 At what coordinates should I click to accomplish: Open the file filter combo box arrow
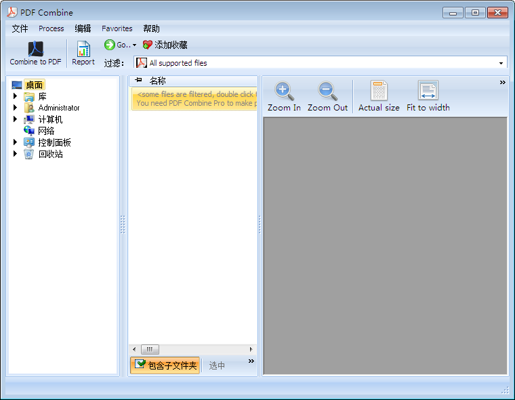(501, 63)
